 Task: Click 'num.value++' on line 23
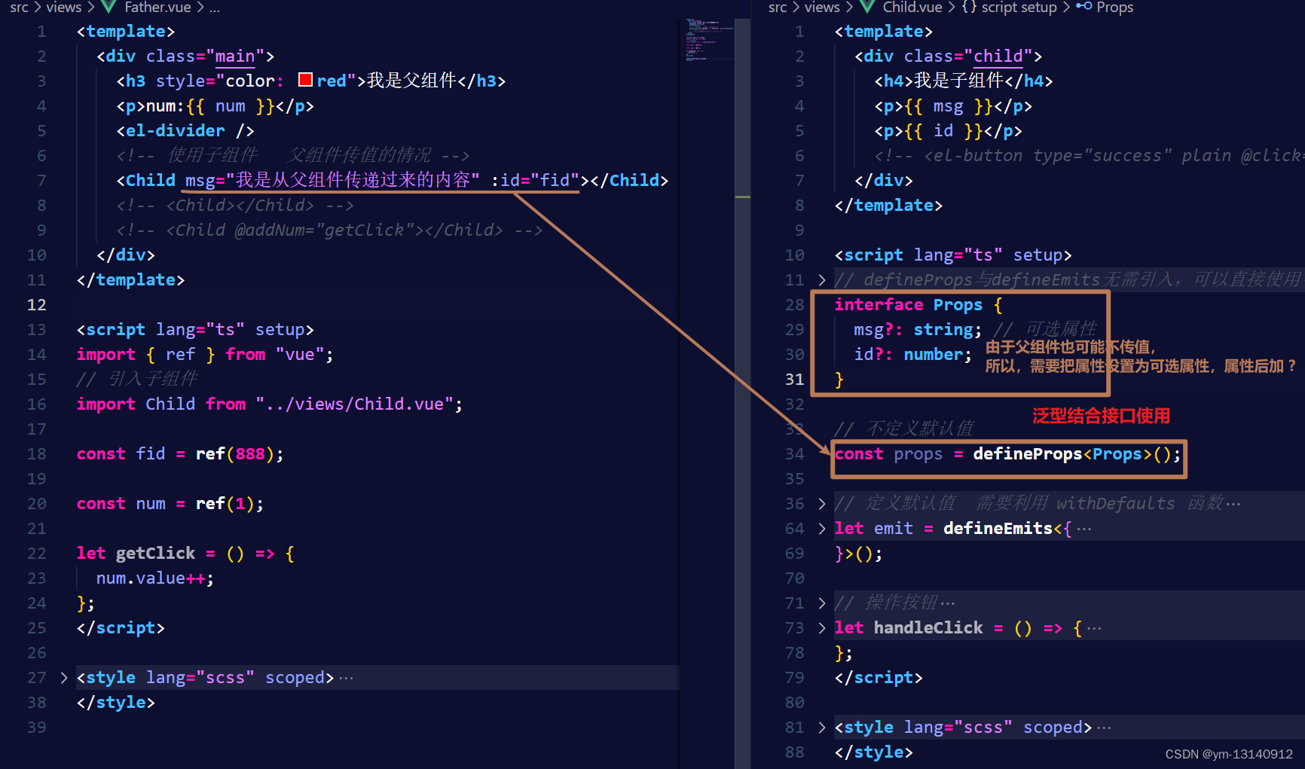[x=150, y=578]
